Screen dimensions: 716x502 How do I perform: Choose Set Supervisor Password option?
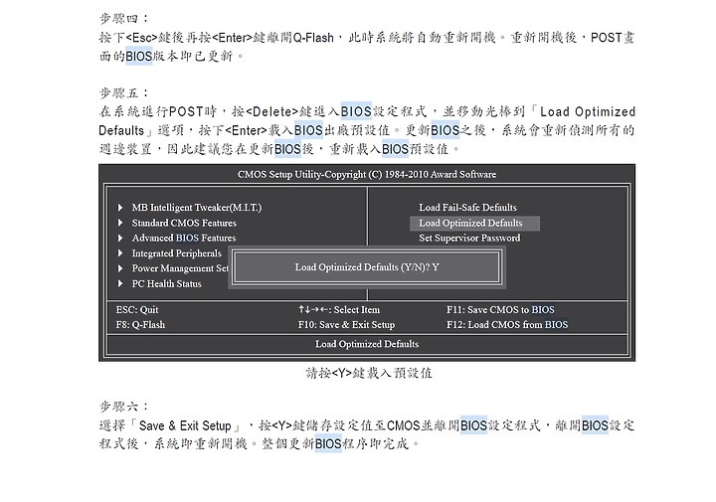[x=469, y=238]
